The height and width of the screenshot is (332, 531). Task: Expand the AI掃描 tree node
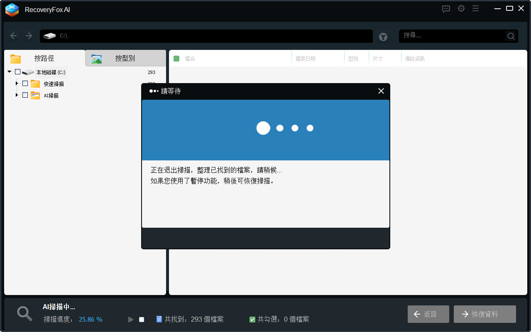(17, 95)
